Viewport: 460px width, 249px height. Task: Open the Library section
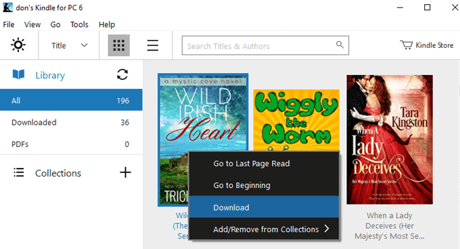tap(50, 75)
